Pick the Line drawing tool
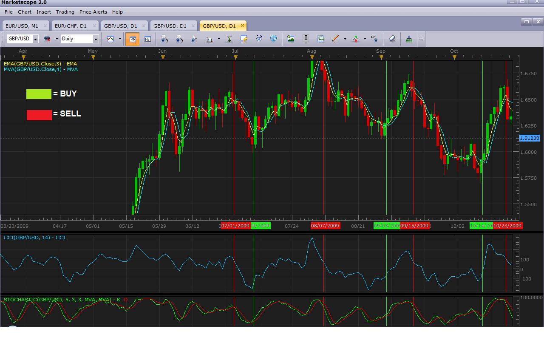The width and height of the screenshot is (544, 340). (336, 39)
